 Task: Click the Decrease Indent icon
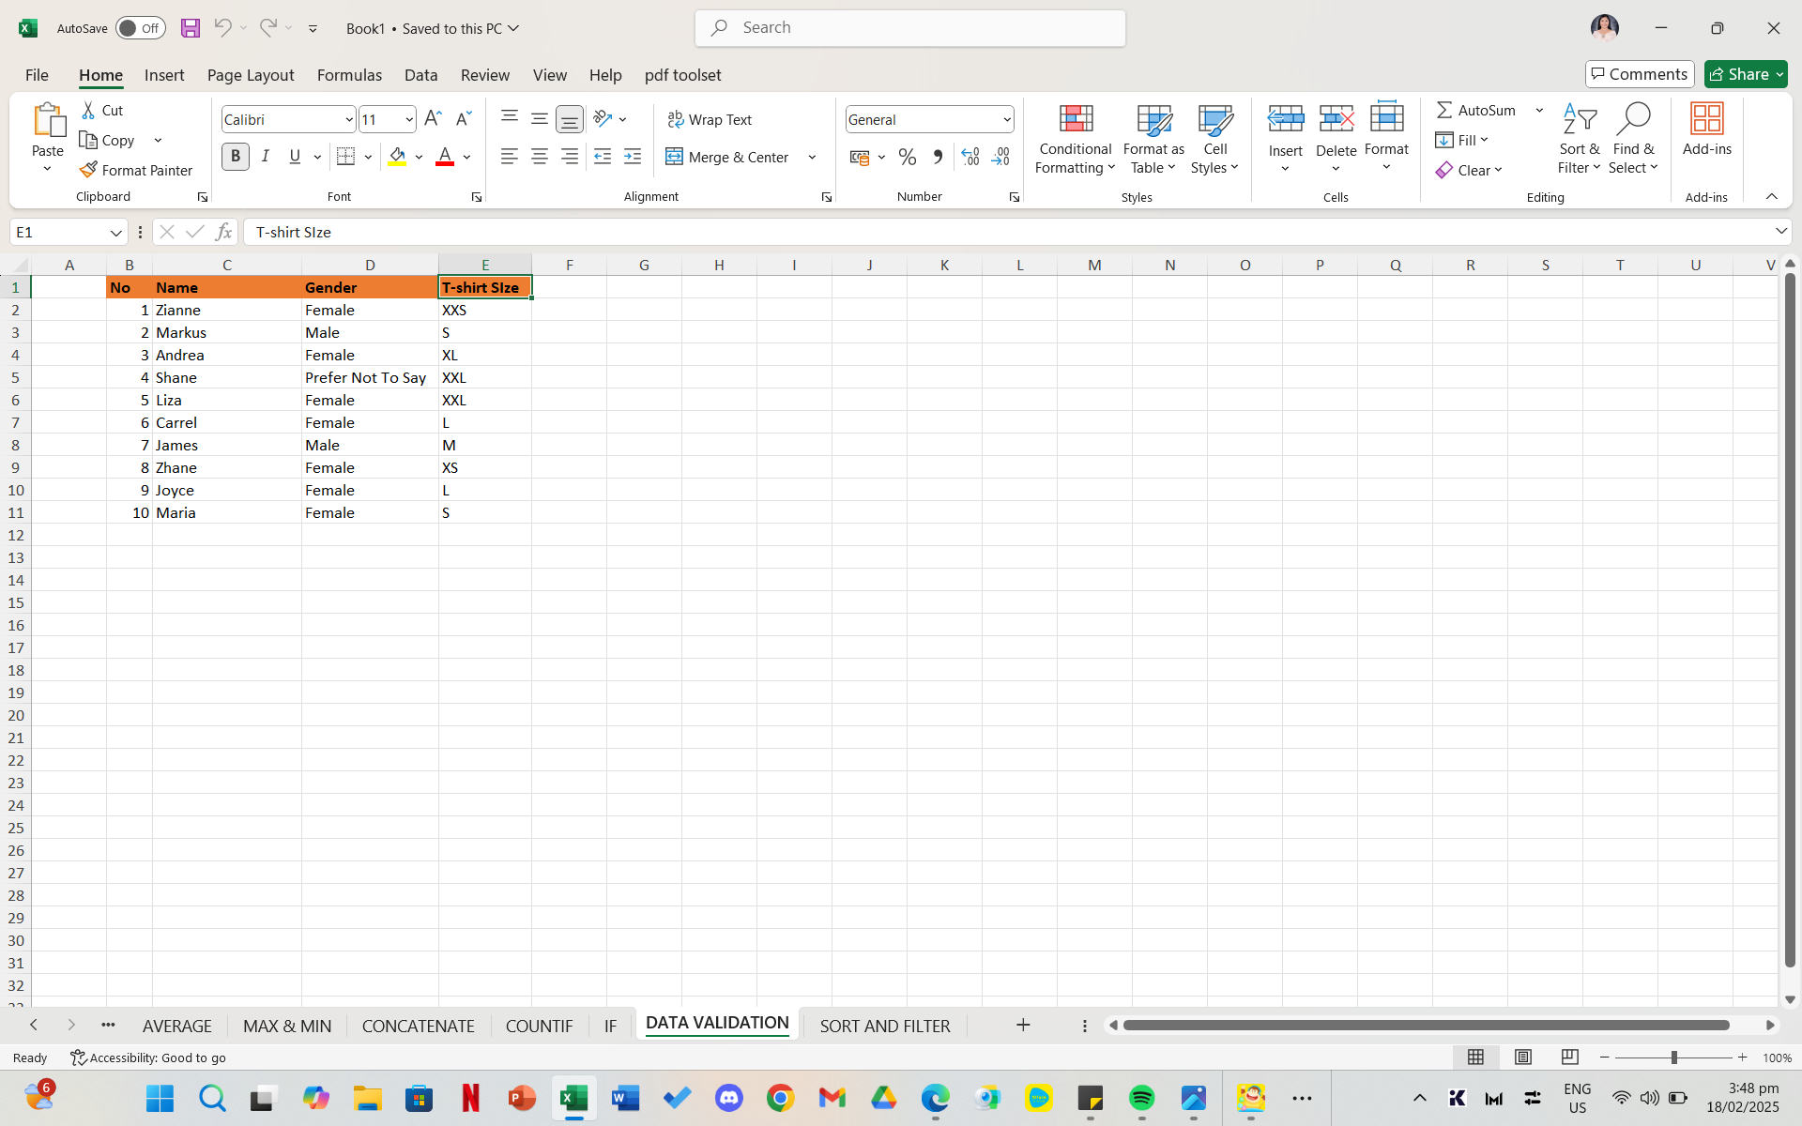pyautogui.click(x=603, y=157)
